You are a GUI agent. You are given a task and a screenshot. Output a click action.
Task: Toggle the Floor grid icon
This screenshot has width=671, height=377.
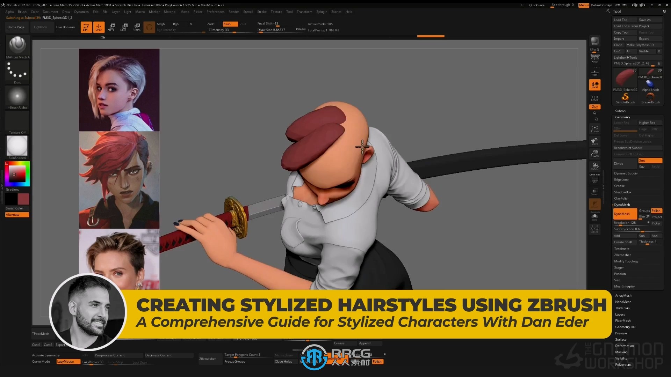tap(594, 72)
